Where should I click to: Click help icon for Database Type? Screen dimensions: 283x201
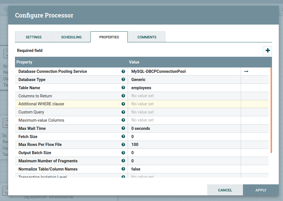tap(123, 80)
